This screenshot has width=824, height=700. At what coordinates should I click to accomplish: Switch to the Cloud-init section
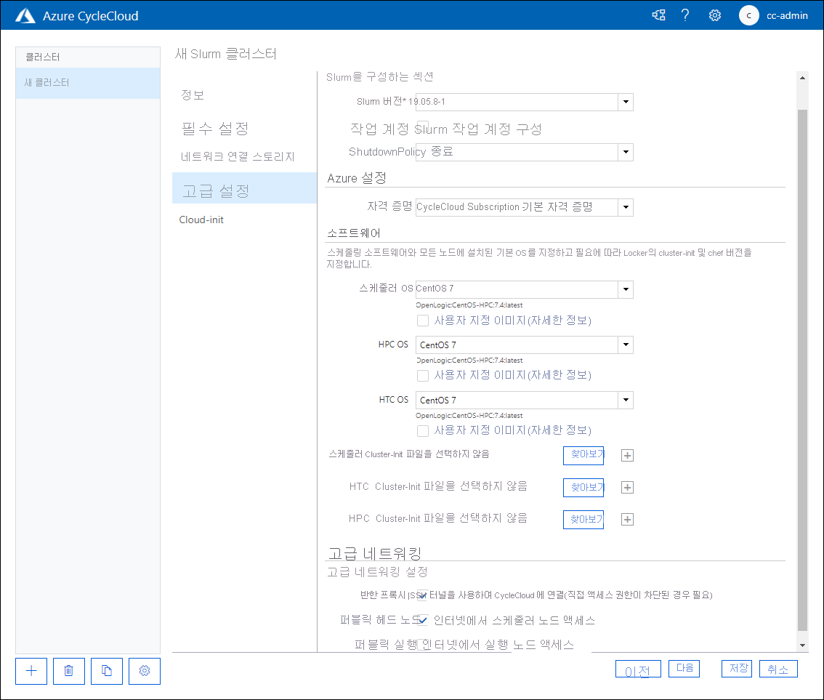click(201, 219)
